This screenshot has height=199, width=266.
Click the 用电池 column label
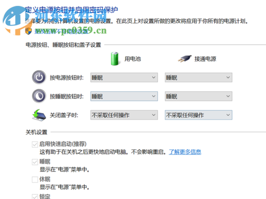tap(132, 59)
